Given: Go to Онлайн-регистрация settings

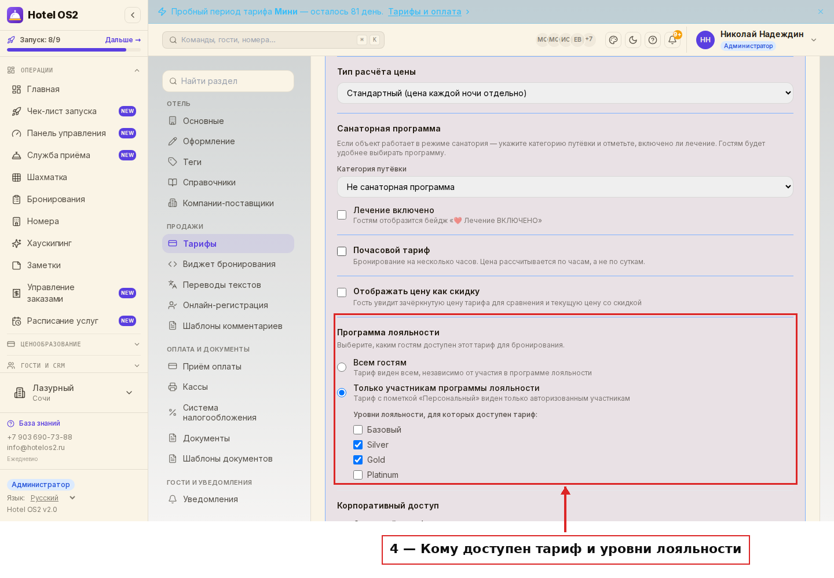Looking at the screenshot, I should 228,305.
